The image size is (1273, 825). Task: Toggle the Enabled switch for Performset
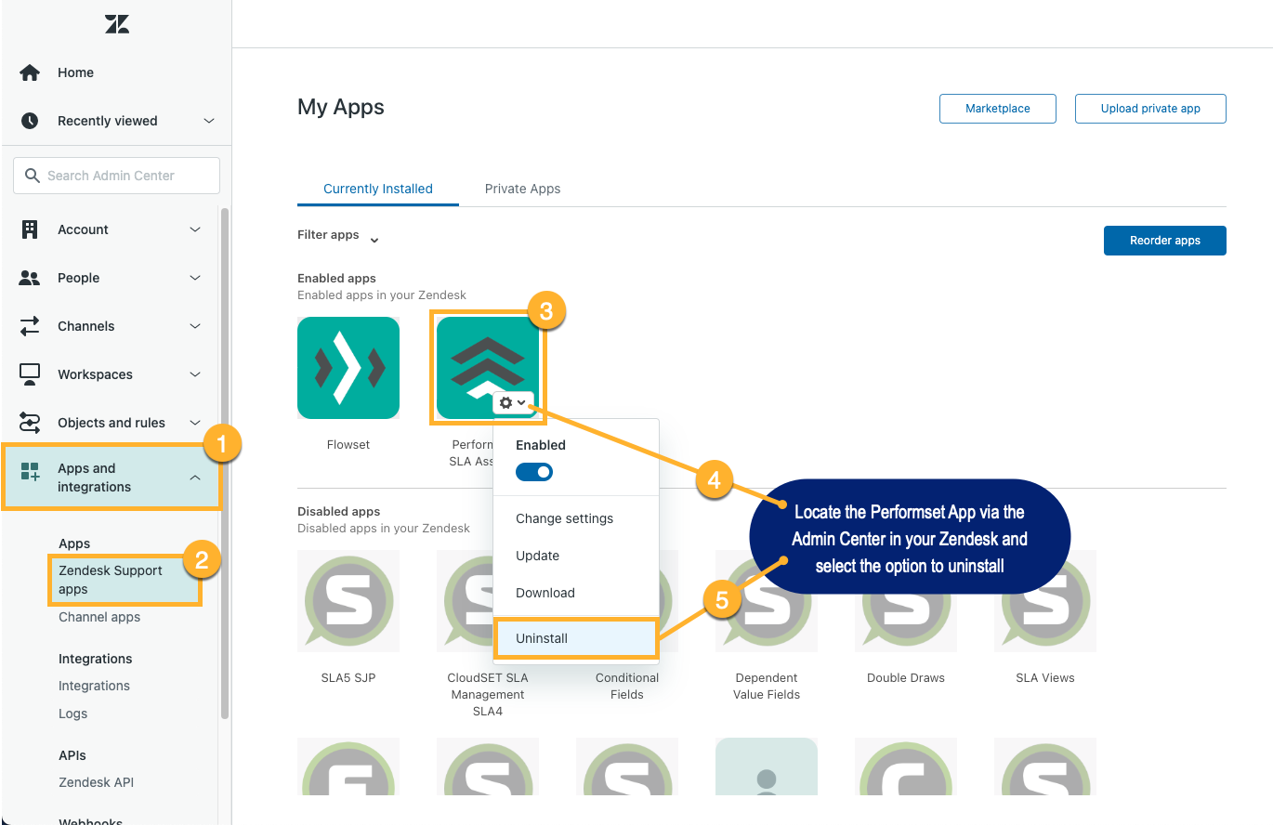pyautogui.click(x=534, y=472)
